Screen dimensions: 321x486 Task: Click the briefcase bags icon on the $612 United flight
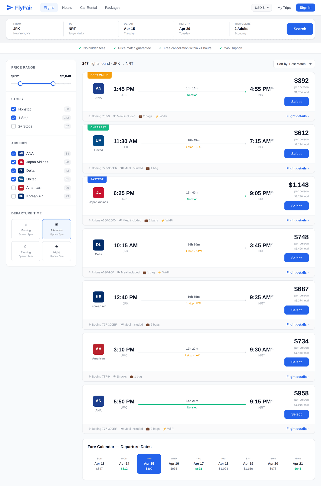(148, 168)
